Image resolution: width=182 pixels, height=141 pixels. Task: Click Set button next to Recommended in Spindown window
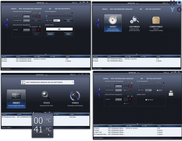point(36,20)
